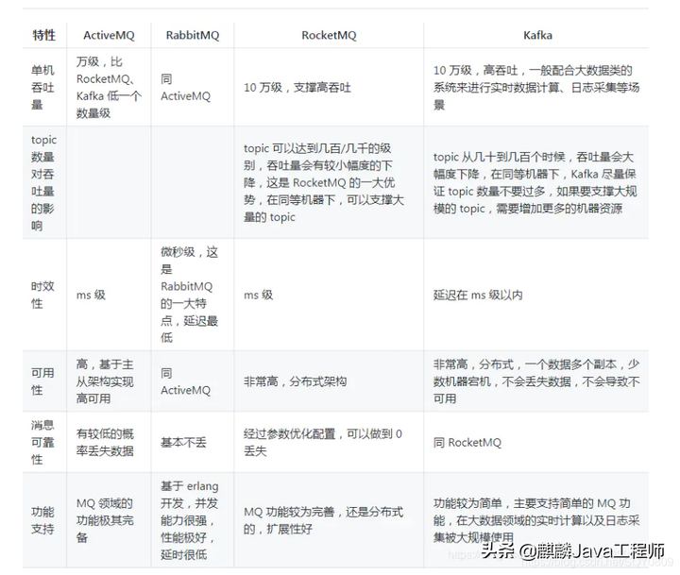This screenshot has height=575, width=680.
Task: Select the topic 数量对吞吐量的影响 row label
Action: (x=43, y=182)
